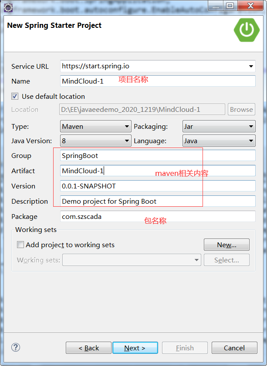Focus the Name field with MindCloud-1
The image size is (267, 366).
158,81
